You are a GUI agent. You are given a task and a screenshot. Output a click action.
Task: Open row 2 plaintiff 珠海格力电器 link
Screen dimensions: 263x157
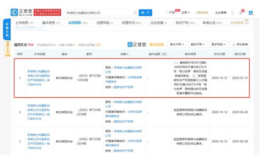coord(124,104)
